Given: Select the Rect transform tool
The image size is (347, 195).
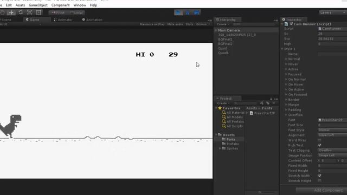Looking at the screenshot, I should click(x=38, y=12).
